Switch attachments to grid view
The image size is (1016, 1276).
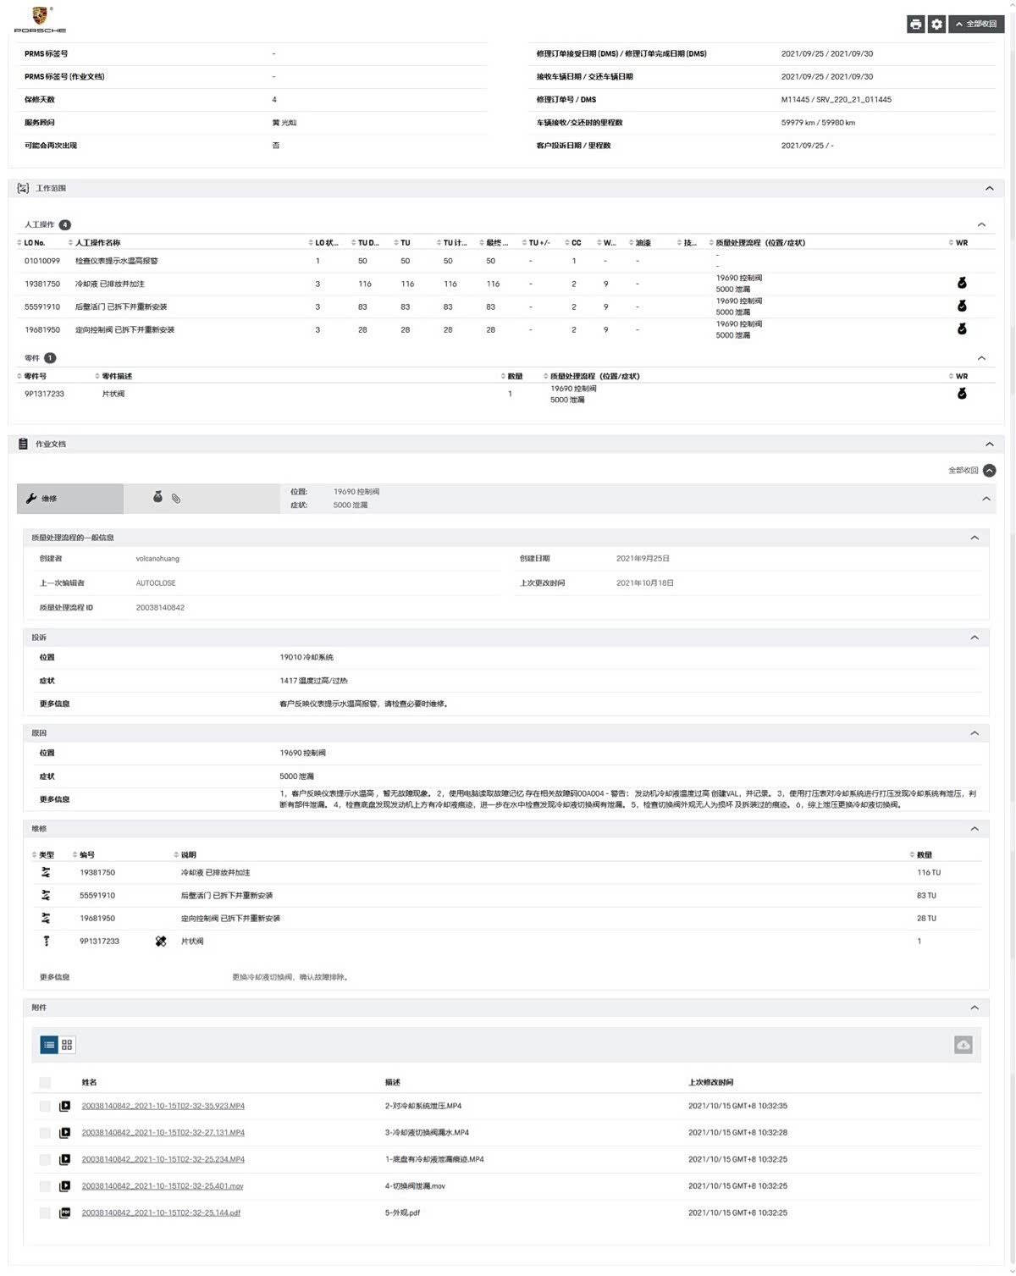point(67,1045)
